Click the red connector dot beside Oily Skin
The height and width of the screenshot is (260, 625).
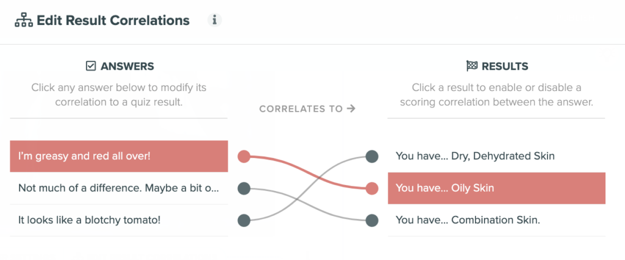[372, 188]
